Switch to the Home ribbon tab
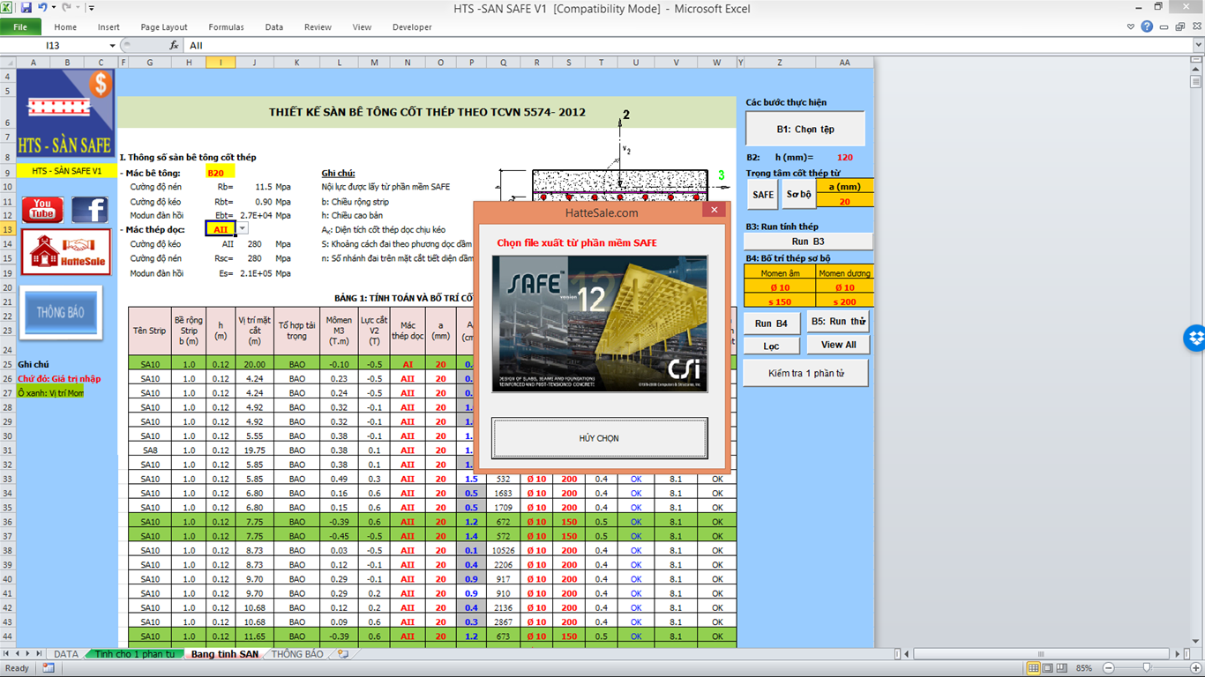 (65, 27)
